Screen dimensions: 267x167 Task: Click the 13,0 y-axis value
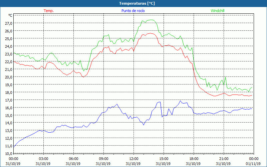click(9, 131)
